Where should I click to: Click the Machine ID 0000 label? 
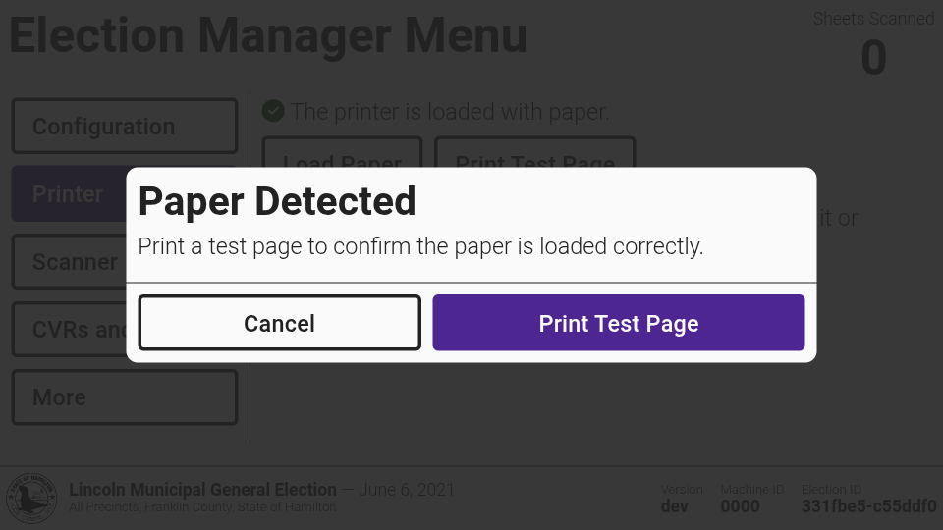point(740,506)
